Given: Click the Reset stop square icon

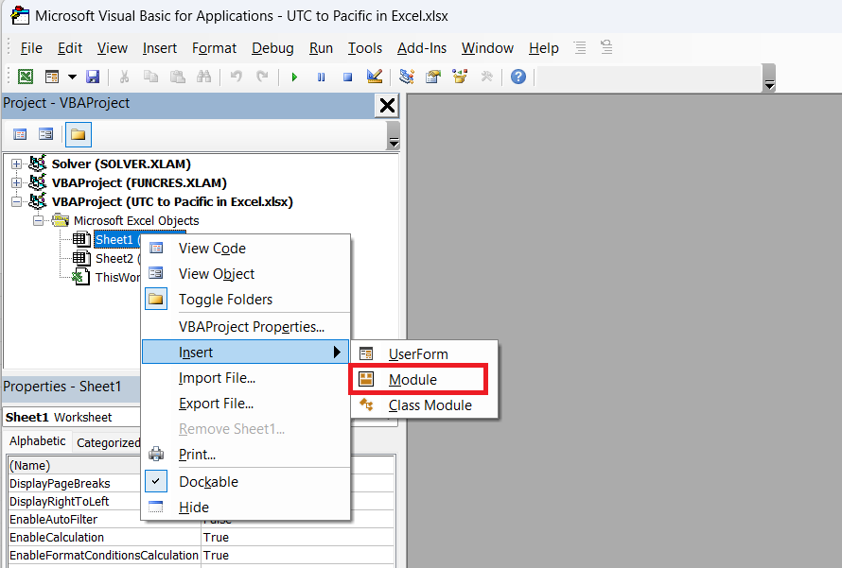Looking at the screenshot, I should click(x=347, y=77).
